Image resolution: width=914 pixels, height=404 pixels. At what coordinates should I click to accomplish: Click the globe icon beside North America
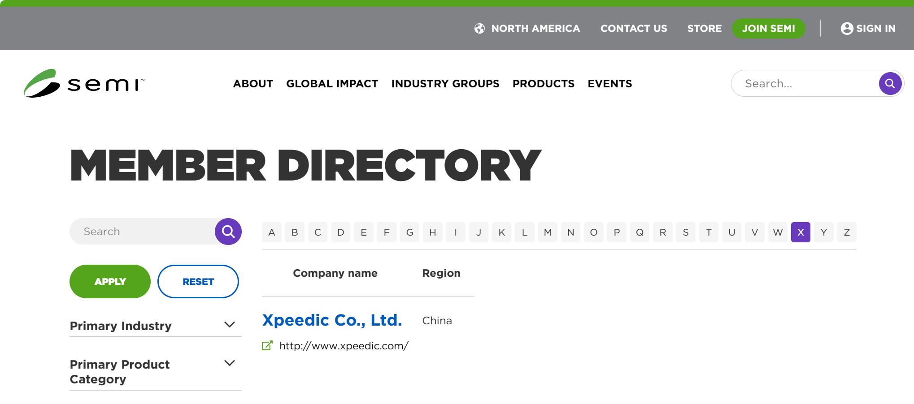(x=479, y=28)
